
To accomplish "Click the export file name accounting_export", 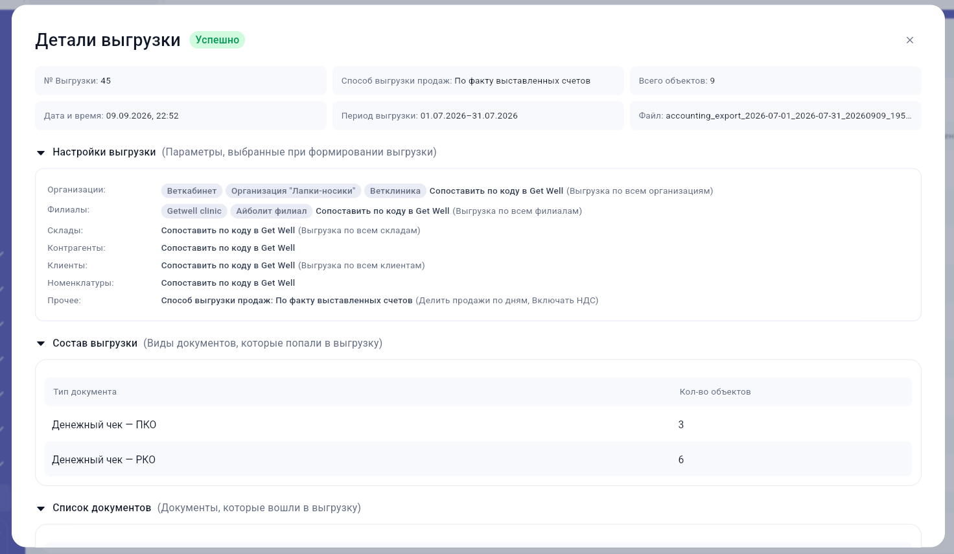I will pyautogui.click(x=788, y=116).
